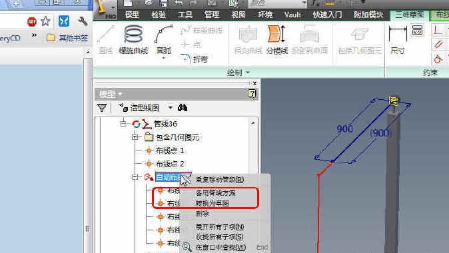Collapse the 自动布线 tree node
The width and height of the screenshot is (449, 253).
point(135,177)
